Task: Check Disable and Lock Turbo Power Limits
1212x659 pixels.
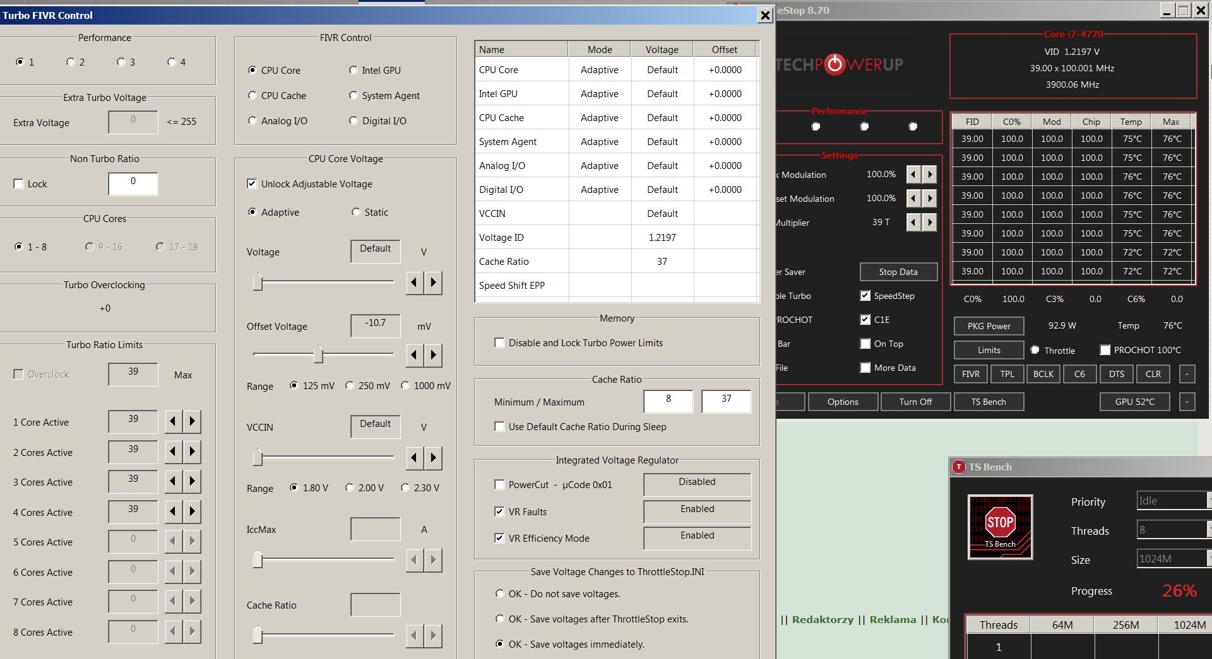Action: pos(499,342)
